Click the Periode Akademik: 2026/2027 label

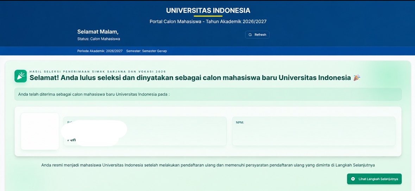pos(100,51)
